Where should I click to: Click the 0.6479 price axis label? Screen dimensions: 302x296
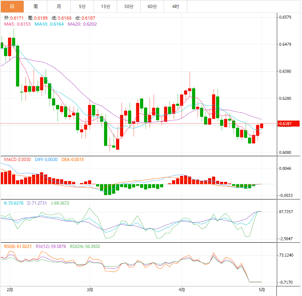tap(285, 44)
